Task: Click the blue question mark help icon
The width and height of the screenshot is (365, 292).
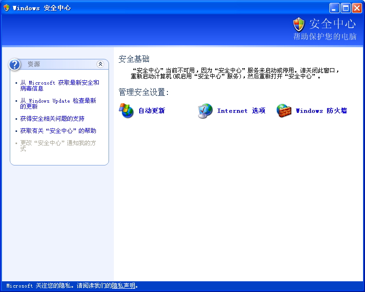Action: pyautogui.click(x=15, y=65)
